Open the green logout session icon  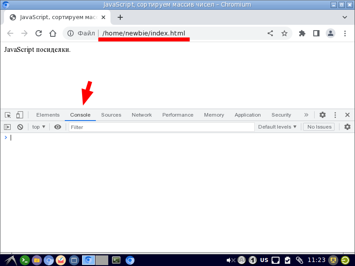345,260
